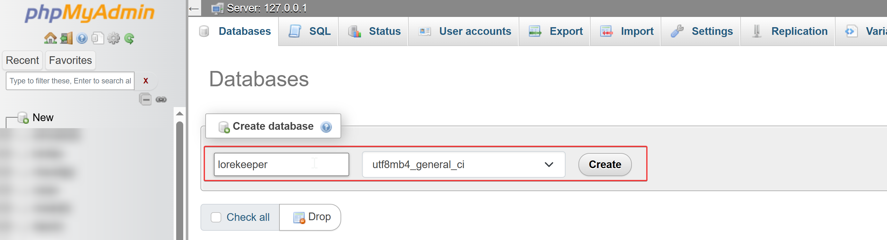Click the Log out door icon
This screenshot has height=240, width=887.
click(66, 38)
